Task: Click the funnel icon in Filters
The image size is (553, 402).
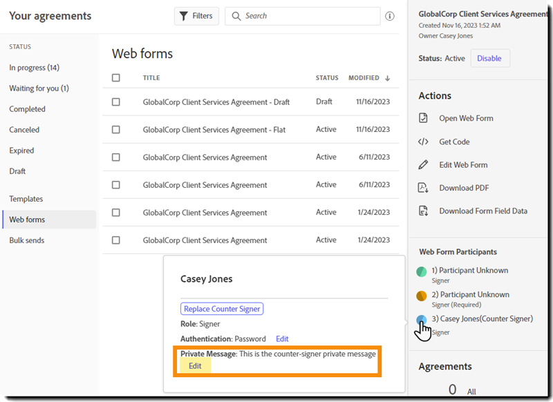Action: (184, 16)
